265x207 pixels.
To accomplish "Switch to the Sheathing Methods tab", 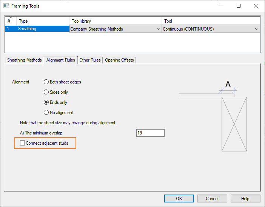I will 25,60.
